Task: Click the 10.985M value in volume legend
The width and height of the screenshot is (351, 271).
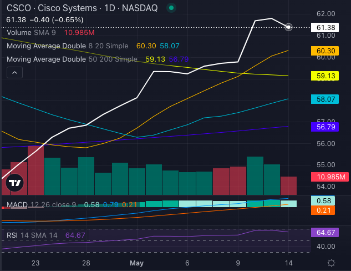Action: pyautogui.click(x=79, y=33)
